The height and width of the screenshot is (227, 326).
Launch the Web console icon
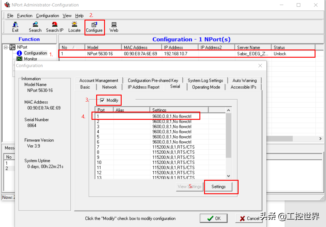114,27
